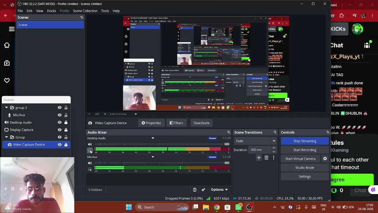Open the Mic/Aux mixer dropdown arrow
378x213 pixels.
pos(153,157)
